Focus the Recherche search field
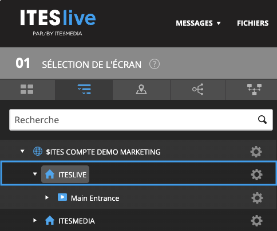Screen dimensions: 277x231 point(141,120)
